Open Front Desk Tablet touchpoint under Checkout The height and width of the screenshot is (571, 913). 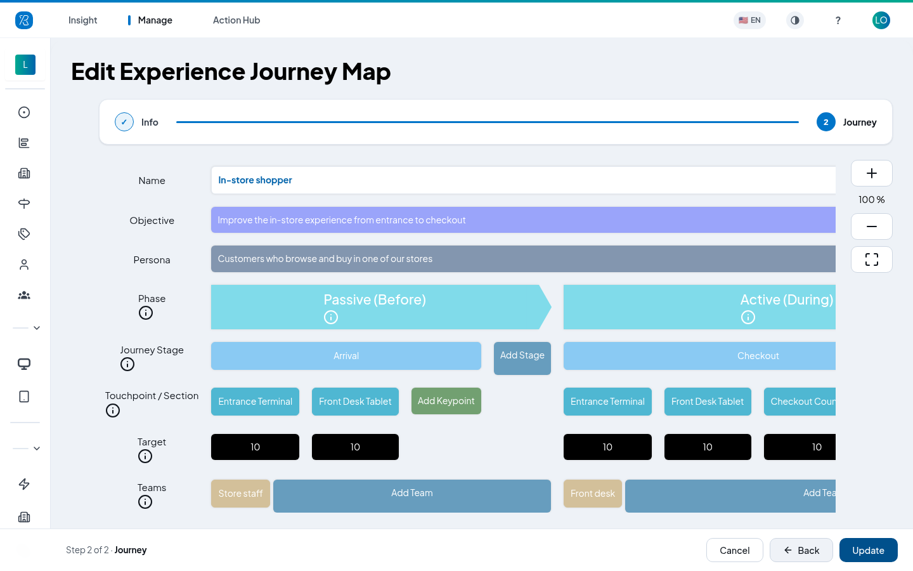click(708, 402)
